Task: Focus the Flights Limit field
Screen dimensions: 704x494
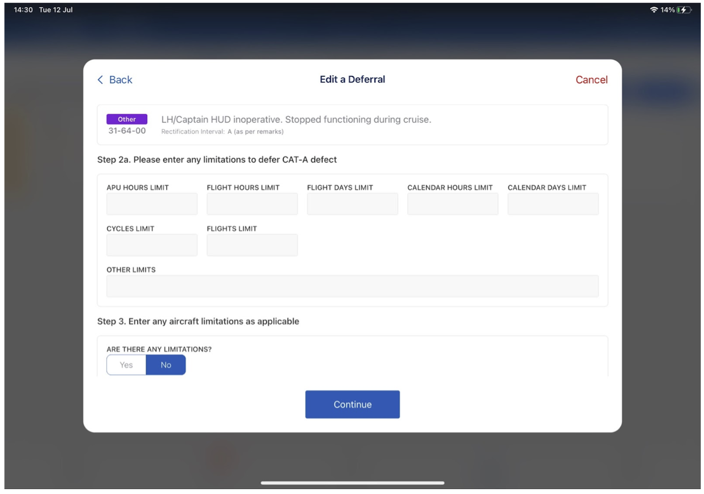Action: pos(252,245)
